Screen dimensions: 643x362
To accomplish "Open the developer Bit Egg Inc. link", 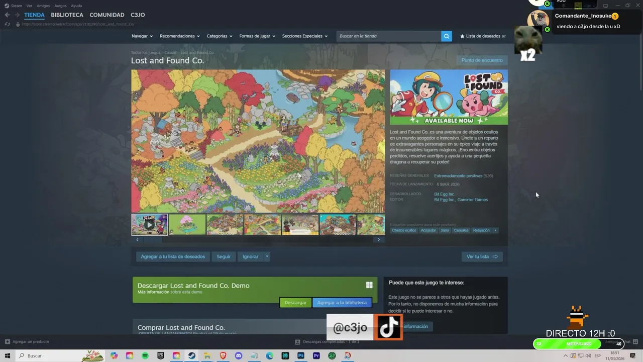I will (x=444, y=194).
